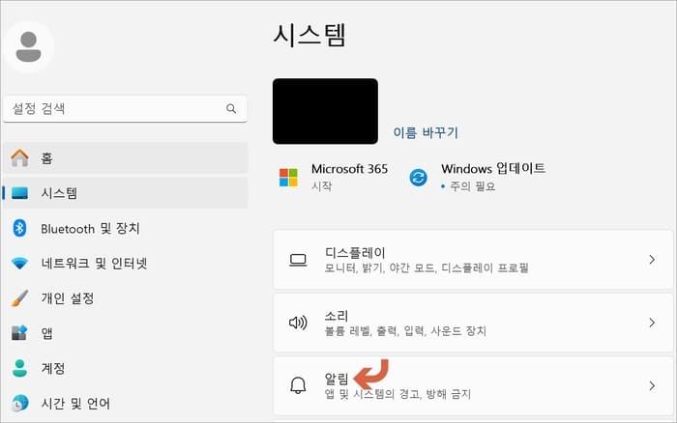Click the 계정 account person icon
Viewport: 677px width, 423px height.
pos(19,368)
